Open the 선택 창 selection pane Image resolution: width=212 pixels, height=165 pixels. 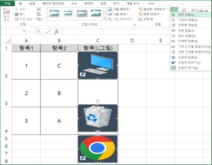click(x=146, y=19)
